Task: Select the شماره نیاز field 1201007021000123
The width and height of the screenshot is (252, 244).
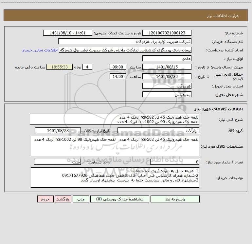Action: [167, 33]
